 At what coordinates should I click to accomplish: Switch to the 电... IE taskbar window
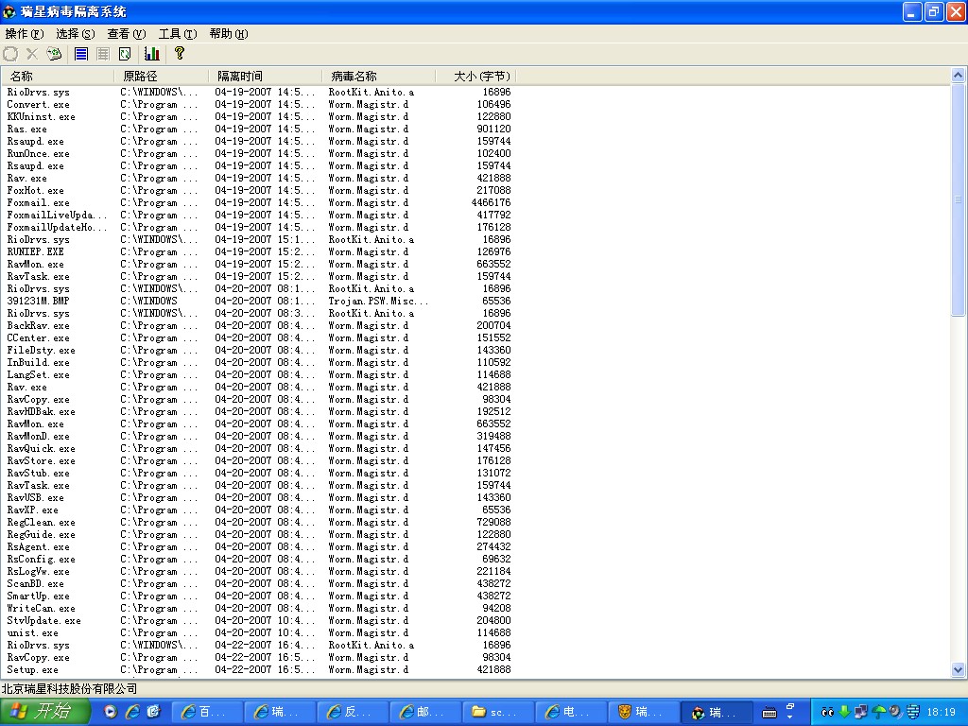click(571, 712)
